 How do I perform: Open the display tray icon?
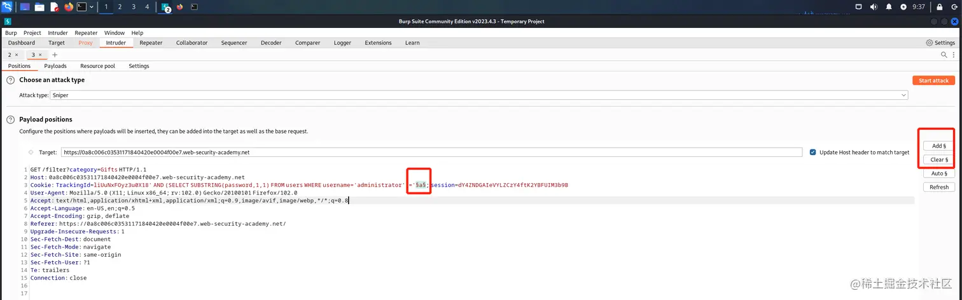pyautogui.click(x=858, y=7)
